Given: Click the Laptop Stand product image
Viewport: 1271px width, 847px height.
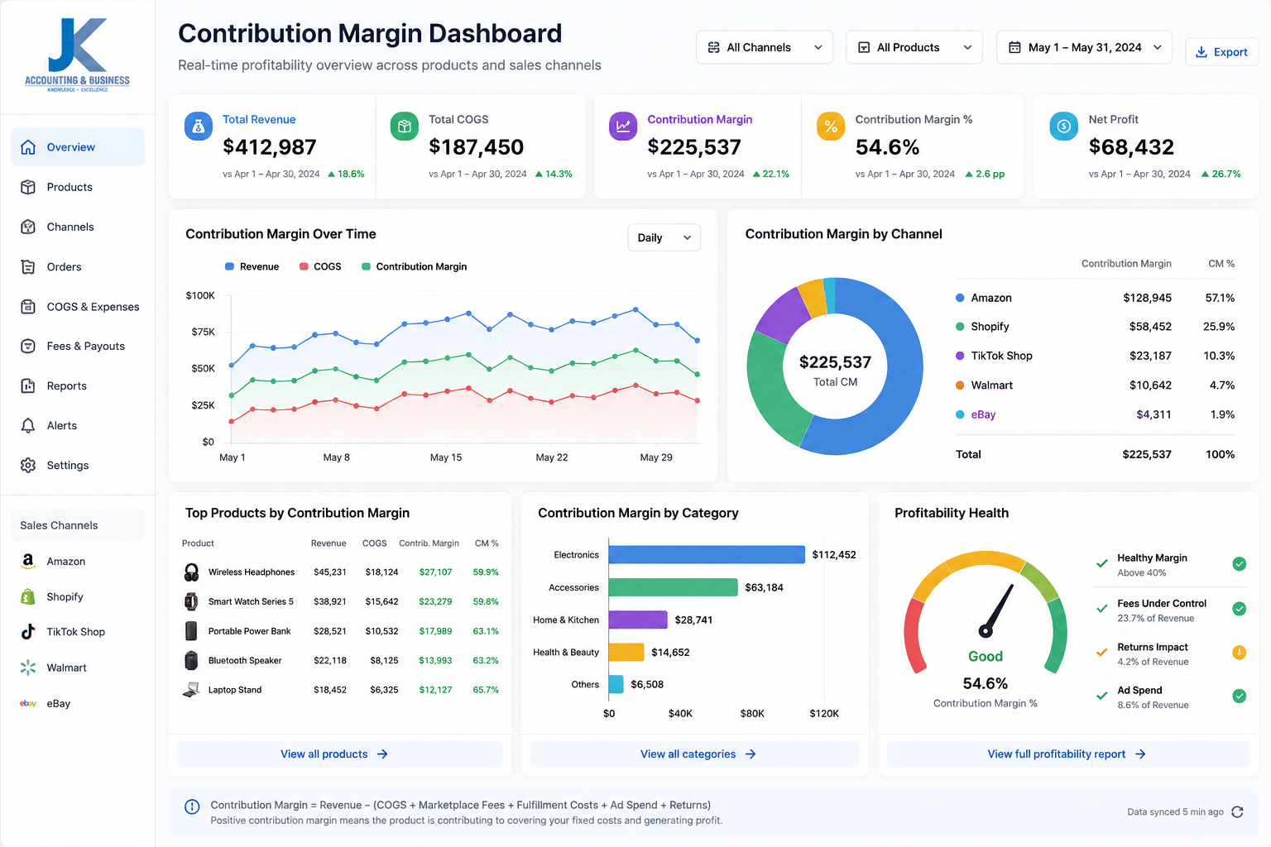Looking at the screenshot, I should [191, 689].
